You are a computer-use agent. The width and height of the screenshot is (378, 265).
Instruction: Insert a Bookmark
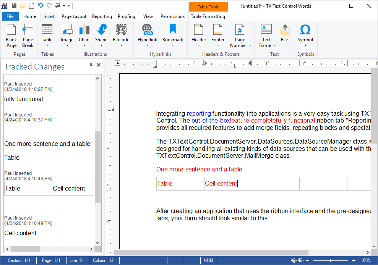click(x=173, y=32)
